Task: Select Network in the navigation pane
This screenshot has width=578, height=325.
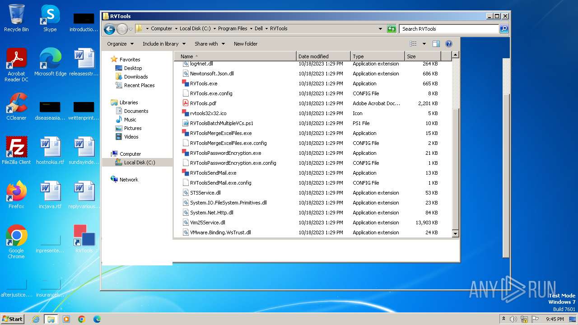Action: pos(129,180)
